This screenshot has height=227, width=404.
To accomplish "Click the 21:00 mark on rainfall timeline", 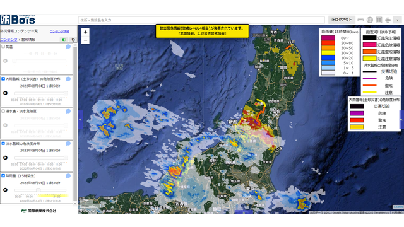I will [x=57, y=197].
